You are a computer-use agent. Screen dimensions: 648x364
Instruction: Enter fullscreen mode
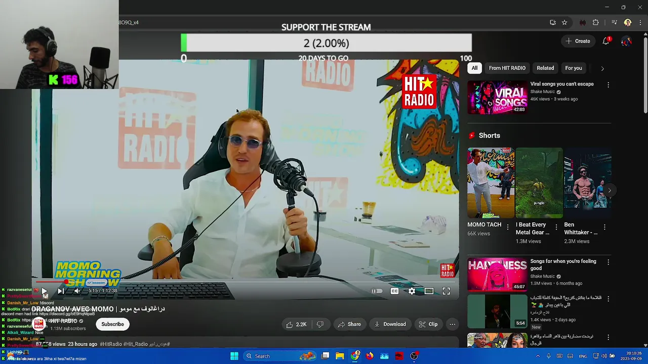tap(446, 291)
